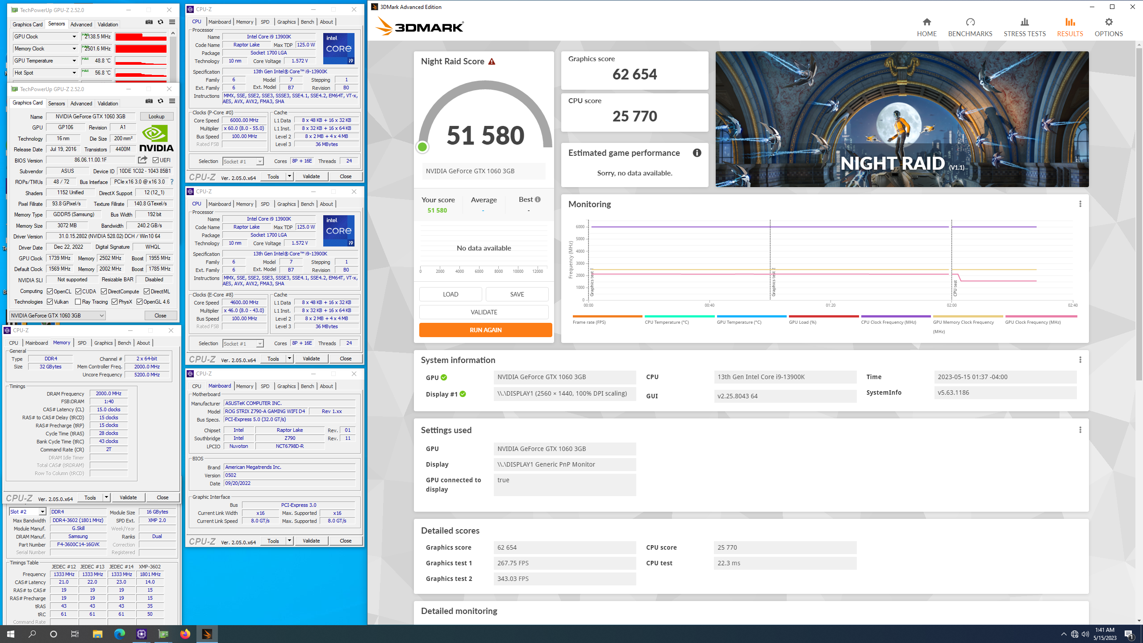Click SAVE result button

[x=517, y=294]
